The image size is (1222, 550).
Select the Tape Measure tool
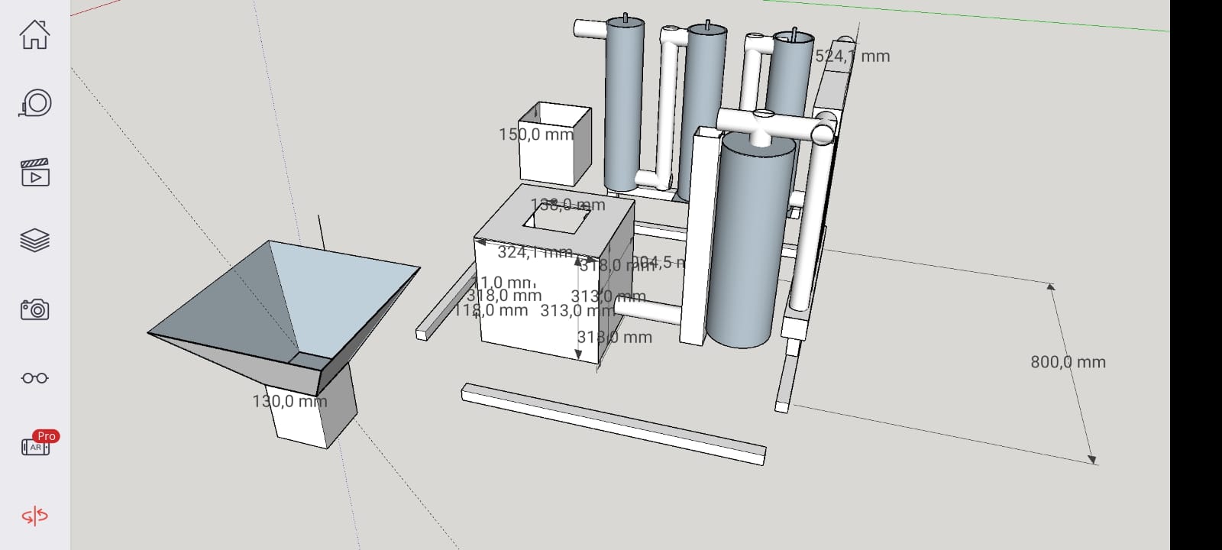34,103
